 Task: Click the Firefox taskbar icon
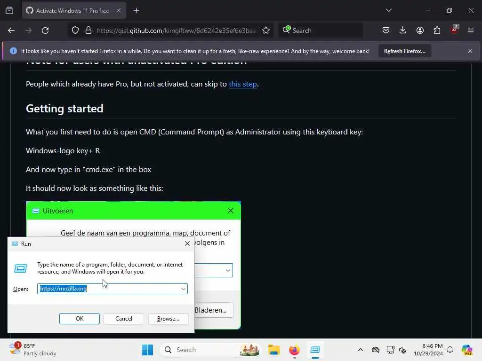294,350
